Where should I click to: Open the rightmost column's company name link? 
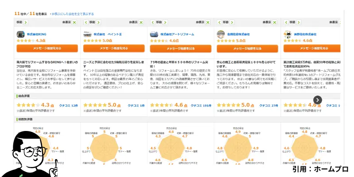[305, 35]
